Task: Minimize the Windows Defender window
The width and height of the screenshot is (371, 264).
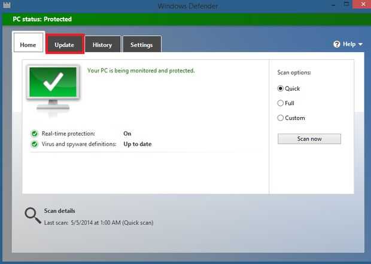Action: coord(333,5)
